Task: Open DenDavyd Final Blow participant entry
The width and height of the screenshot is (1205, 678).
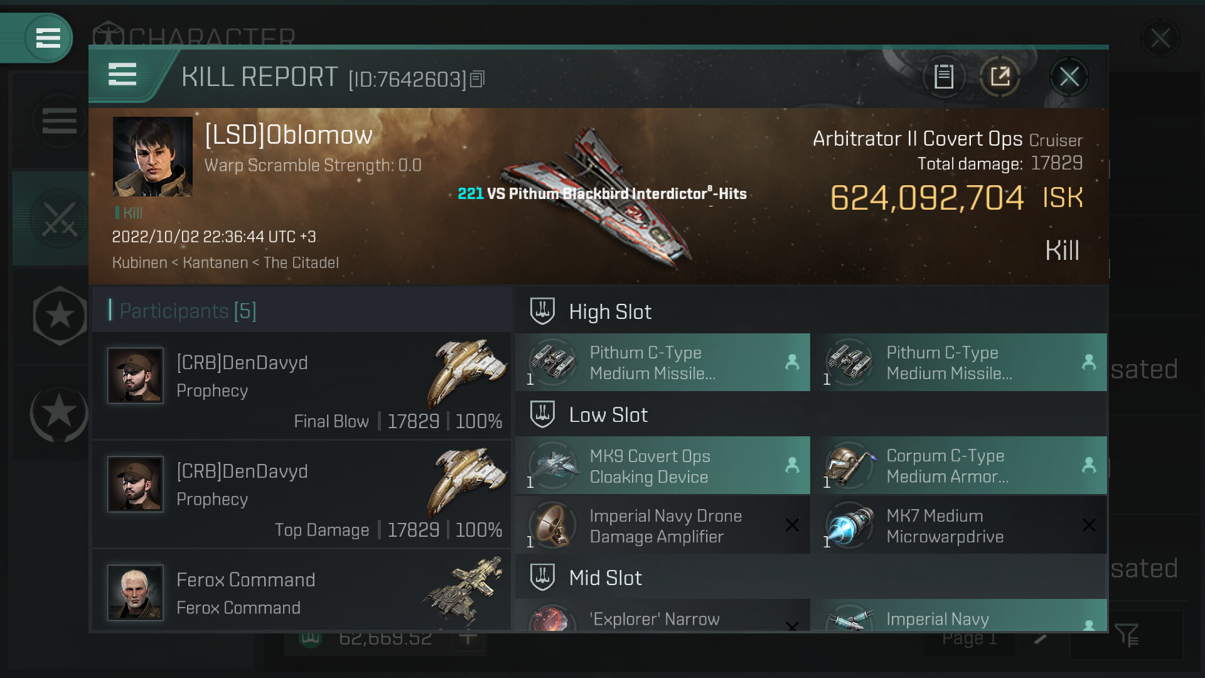Action: (x=302, y=386)
